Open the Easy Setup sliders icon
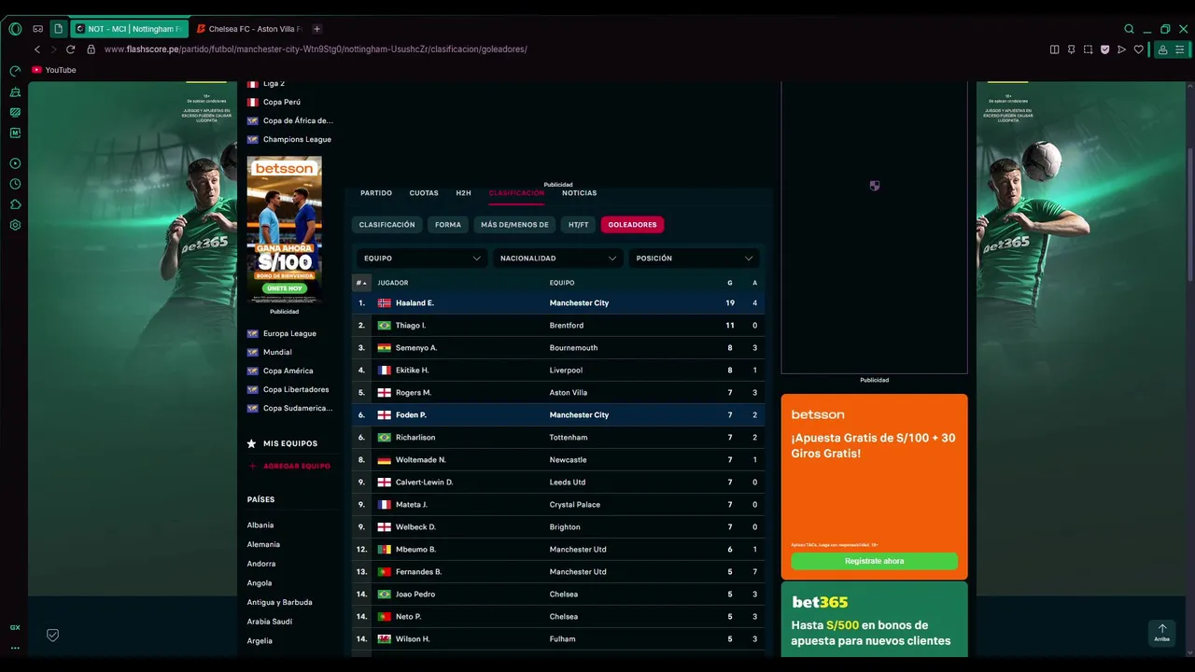 (1179, 49)
